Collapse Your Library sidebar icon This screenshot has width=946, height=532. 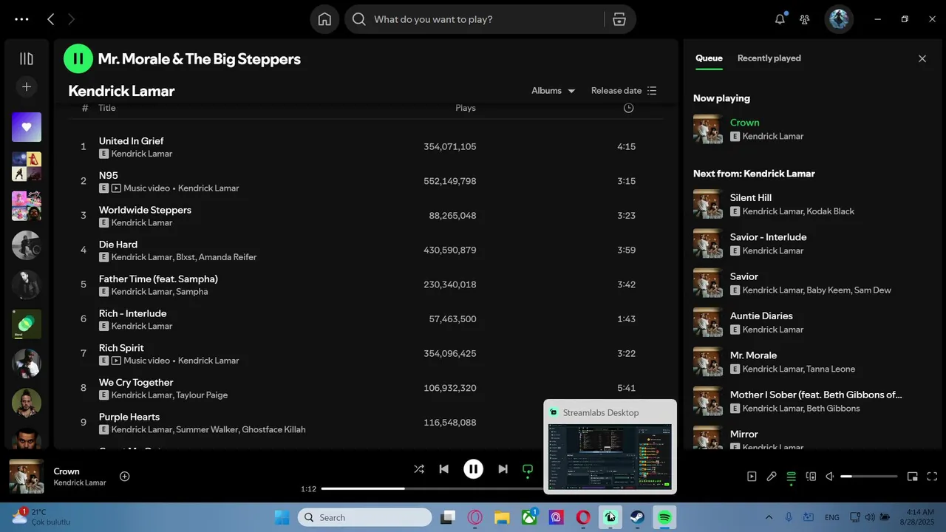pyautogui.click(x=27, y=58)
